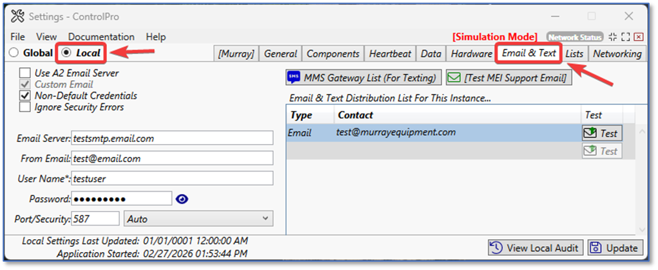Uncheck Non-Default Credentials
Viewport: 658px width, 270px height.
[25, 96]
